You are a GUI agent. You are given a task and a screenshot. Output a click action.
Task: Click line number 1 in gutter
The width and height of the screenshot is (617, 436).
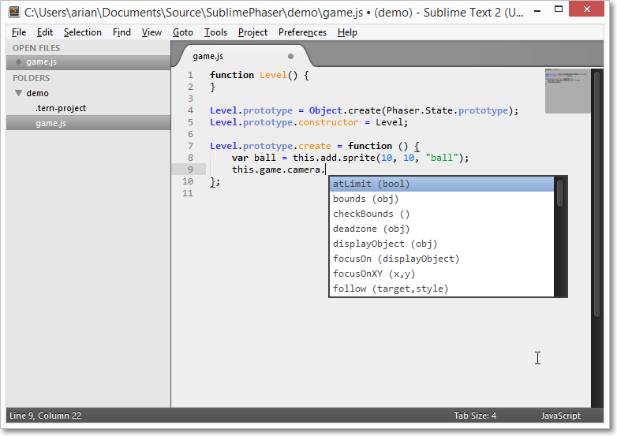[x=190, y=75]
